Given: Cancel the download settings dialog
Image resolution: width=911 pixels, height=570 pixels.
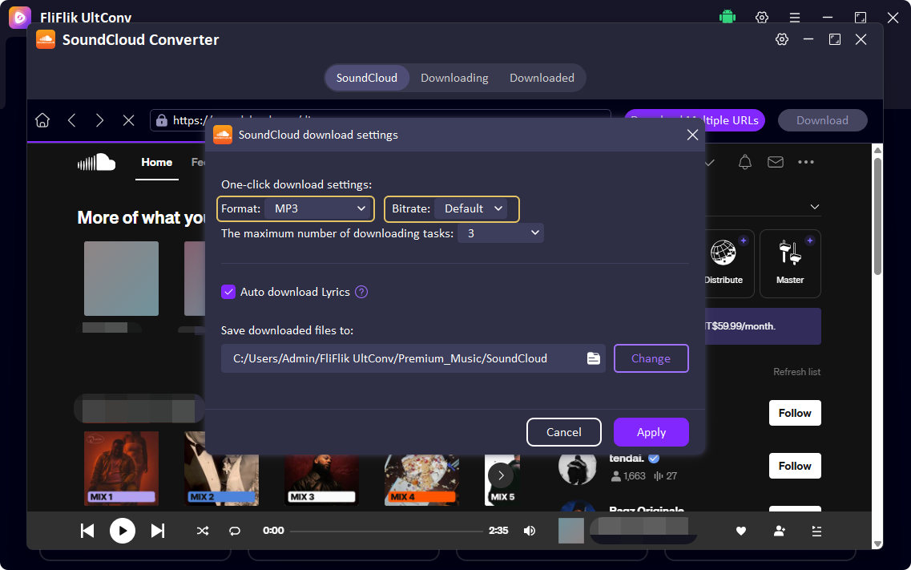Looking at the screenshot, I should pos(563,432).
